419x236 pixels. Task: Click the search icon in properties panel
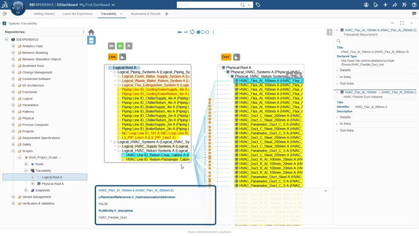tap(338, 41)
